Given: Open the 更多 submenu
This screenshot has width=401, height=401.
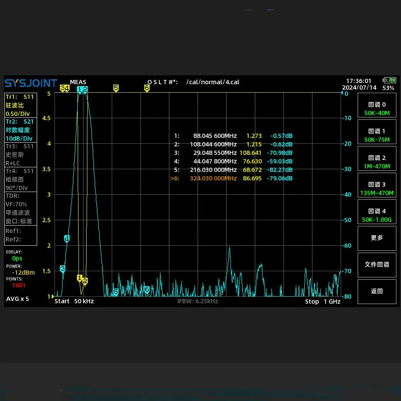Looking at the screenshot, I should 377,238.
